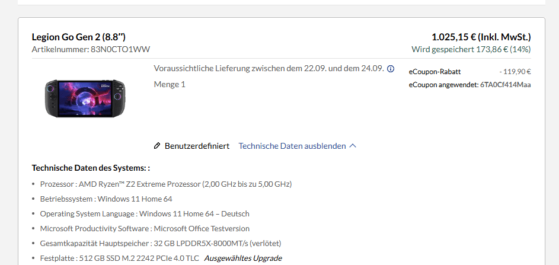Click the 1.025,15 € total price

481,37
